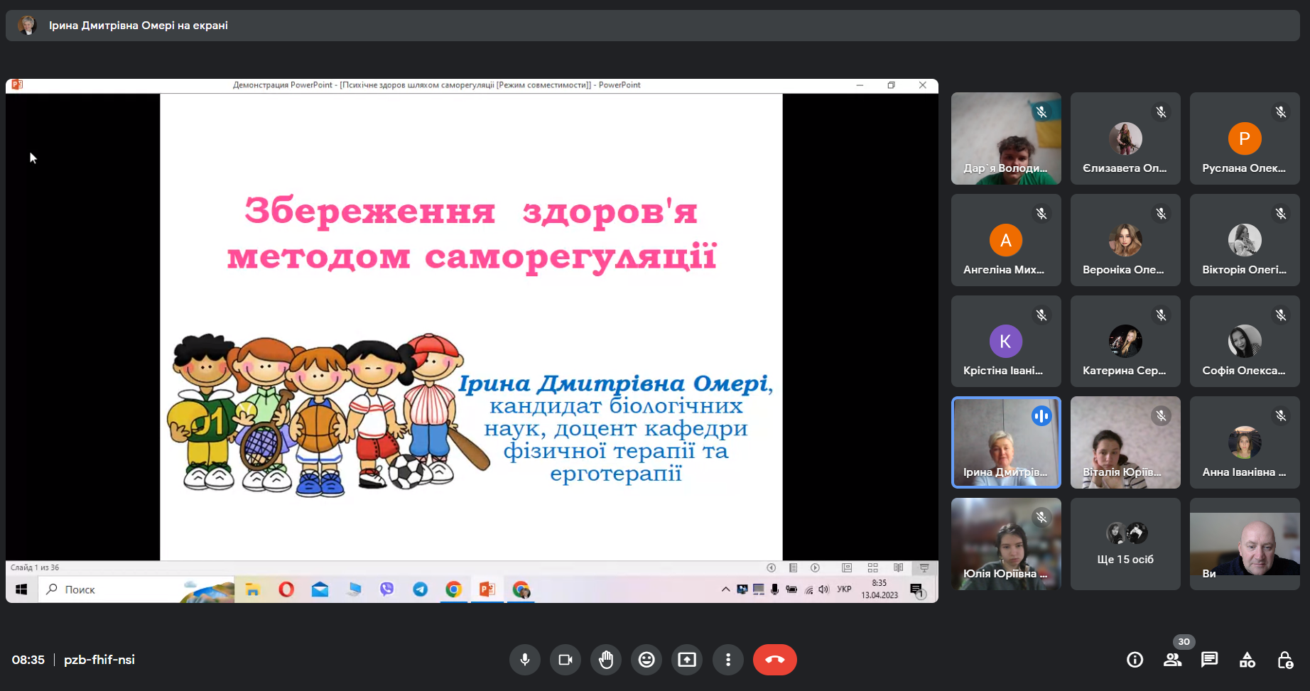Image resolution: width=1310 pixels, height=691 pixels.
Task: Open the in-call chat panel
Action: coord(1209,660)
